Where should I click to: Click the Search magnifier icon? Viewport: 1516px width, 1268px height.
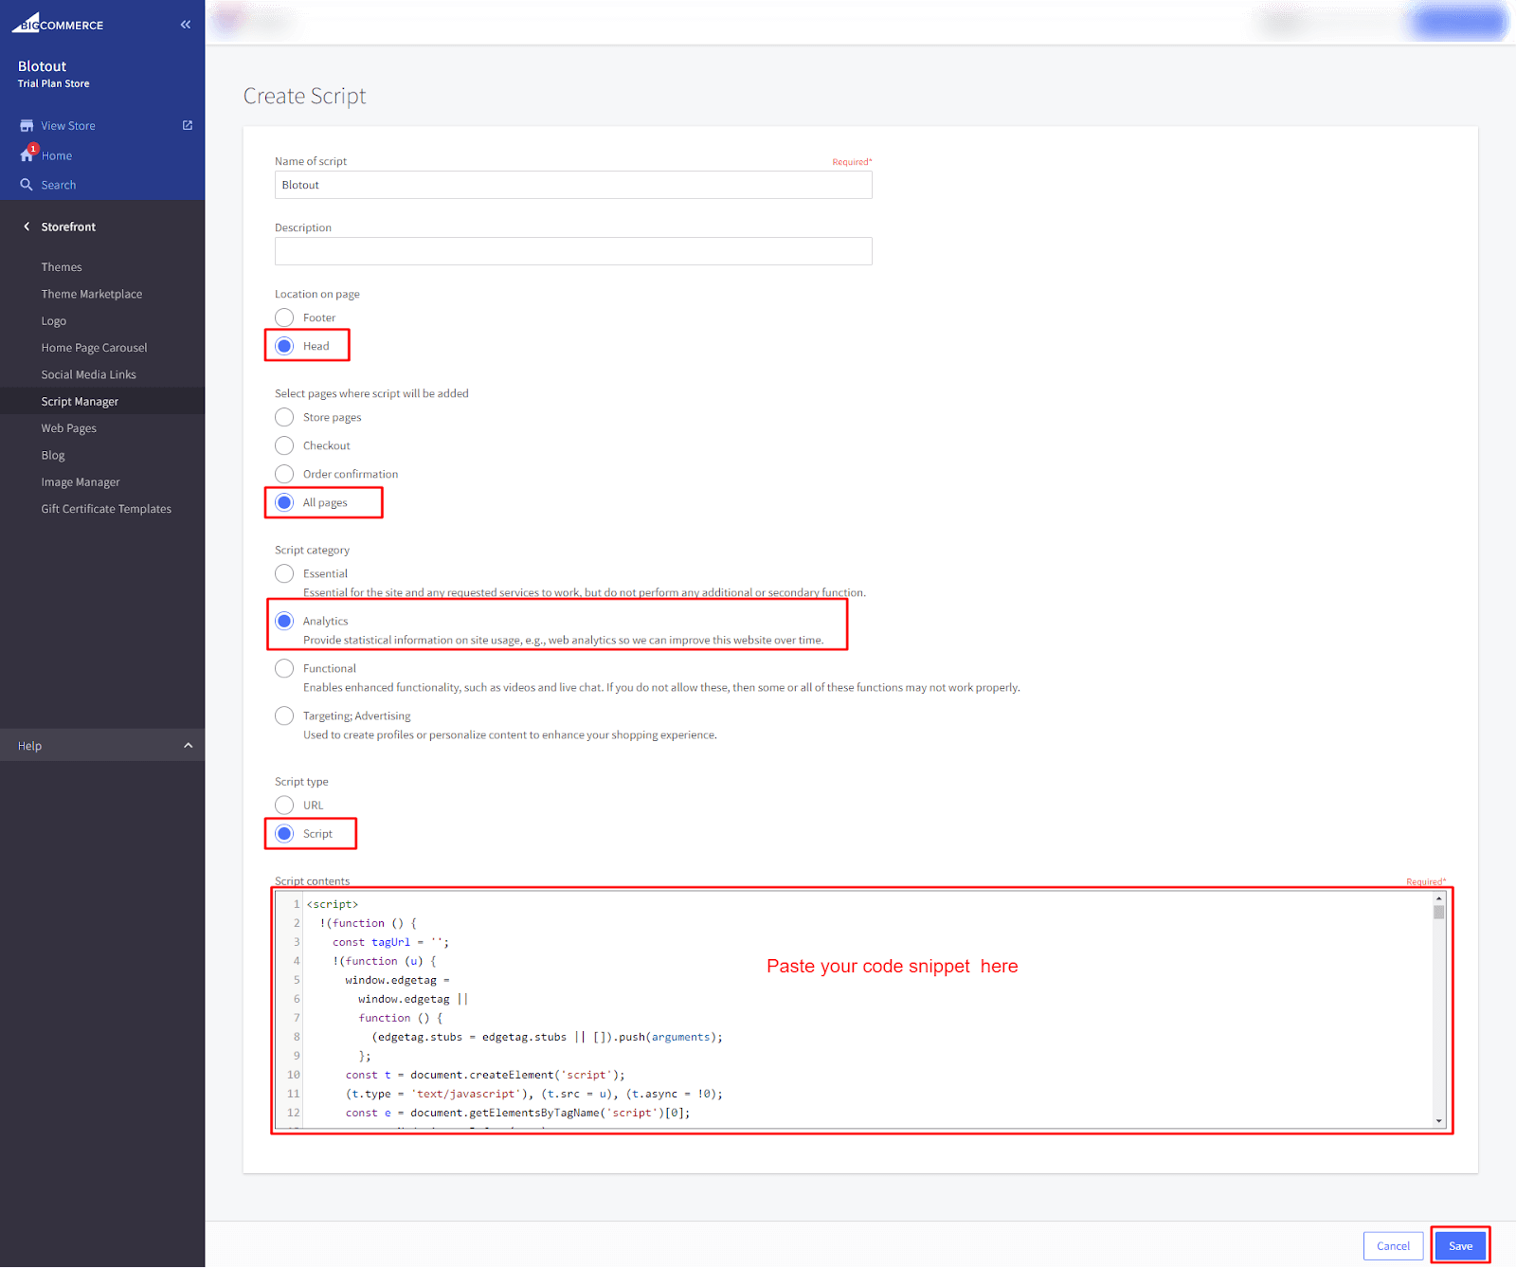pyautogui.click(x=27, y=185)
